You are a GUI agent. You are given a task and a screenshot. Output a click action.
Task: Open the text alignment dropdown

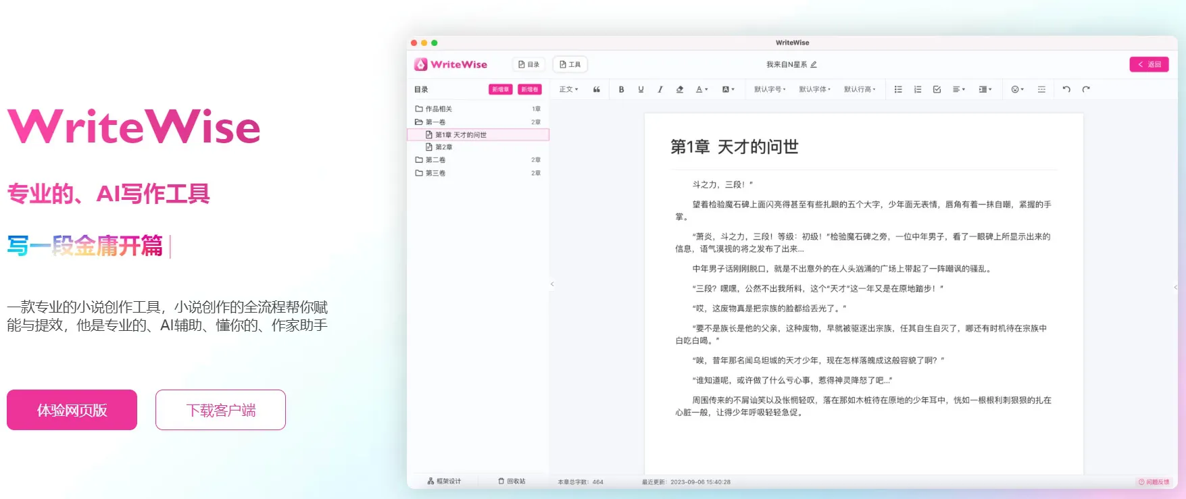[959, 89]
